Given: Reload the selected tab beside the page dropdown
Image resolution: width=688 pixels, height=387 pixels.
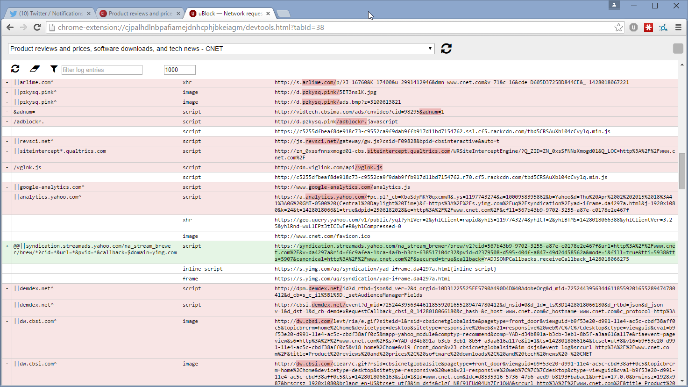Looking at the screenshot, I should click(x=446, y=49).
